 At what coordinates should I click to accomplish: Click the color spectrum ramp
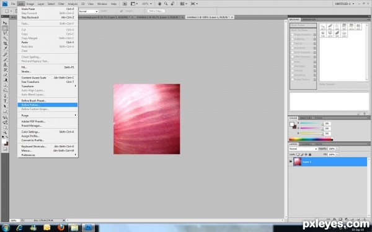311,139
